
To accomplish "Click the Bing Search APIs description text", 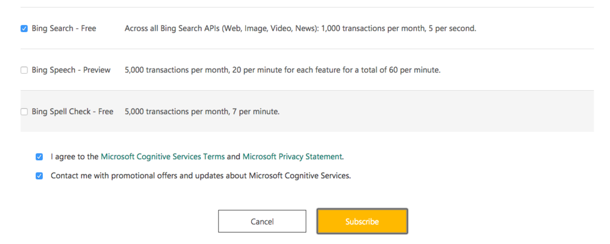I will [x=300, y=28].
